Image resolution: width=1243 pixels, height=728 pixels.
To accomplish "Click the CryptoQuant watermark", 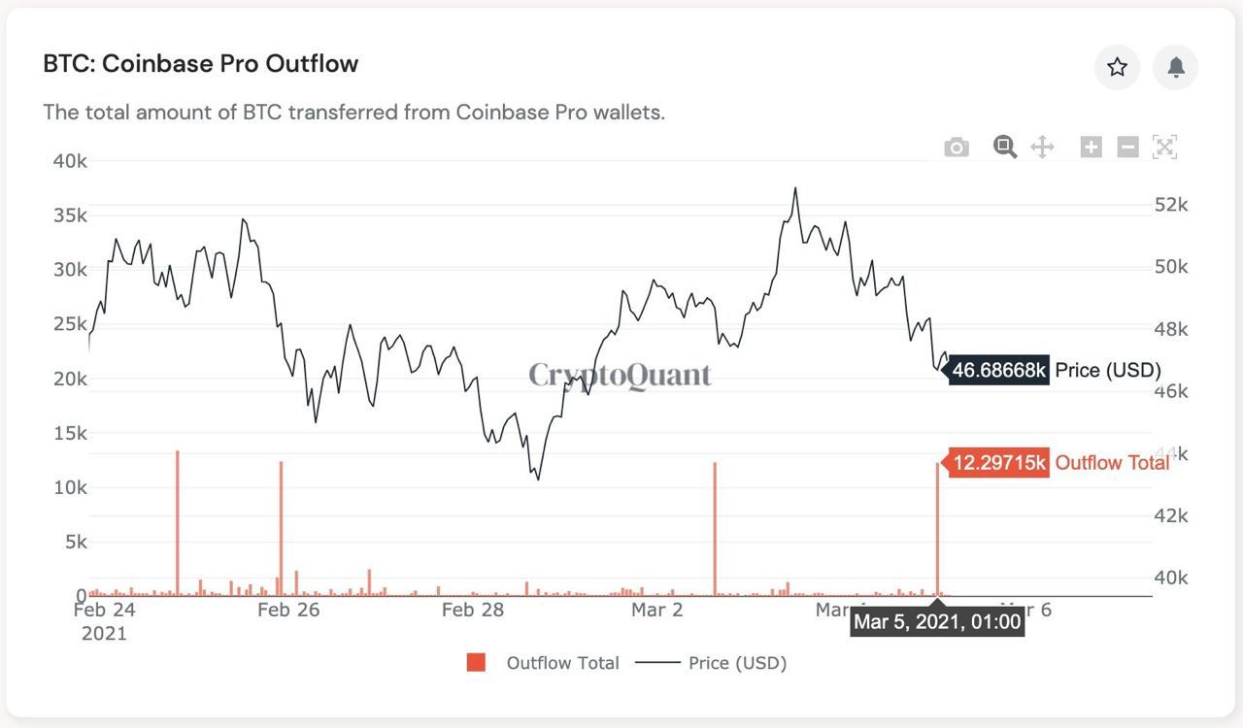I will (x=620, y=376).
